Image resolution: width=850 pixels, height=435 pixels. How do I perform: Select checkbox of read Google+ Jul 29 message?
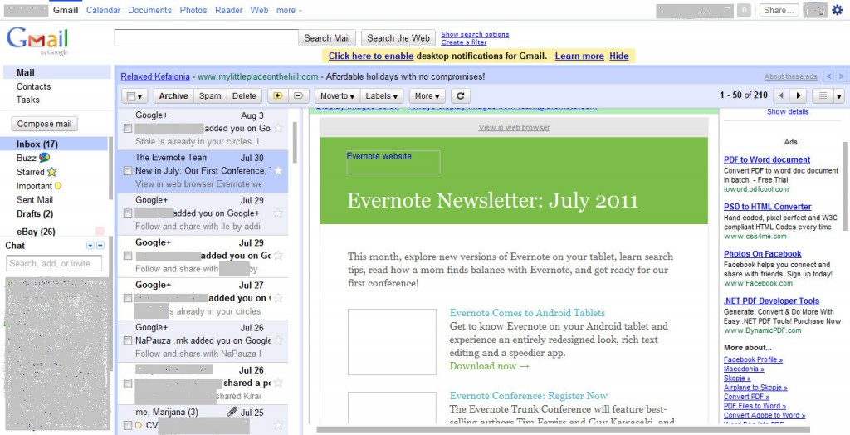pyautogui.click(x=127, y=213)
